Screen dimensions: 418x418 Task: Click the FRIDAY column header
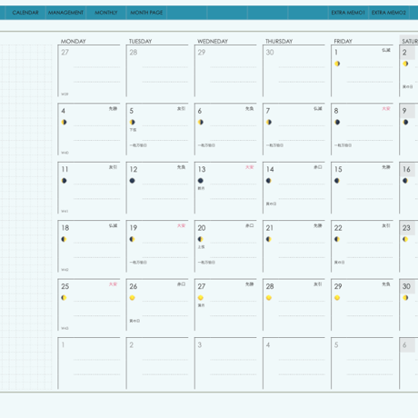pyautogui.click(x=343, y=41)
